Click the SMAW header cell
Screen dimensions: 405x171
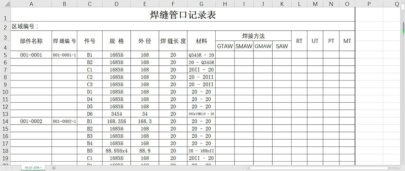[x=244, y=46]
